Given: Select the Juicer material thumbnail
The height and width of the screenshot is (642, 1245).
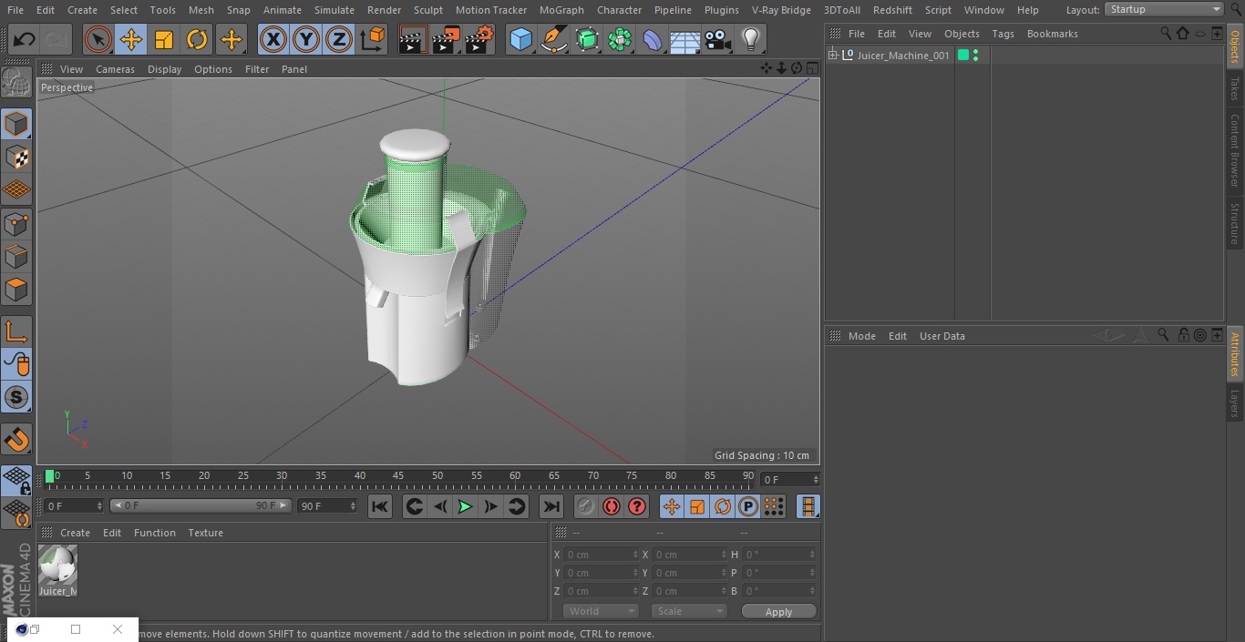Looking at the screenshot, I should click(57, 566).
